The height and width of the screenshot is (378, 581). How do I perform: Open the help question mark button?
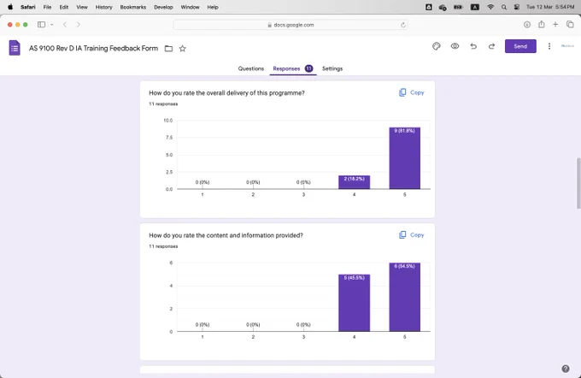[x=566, y=369]
